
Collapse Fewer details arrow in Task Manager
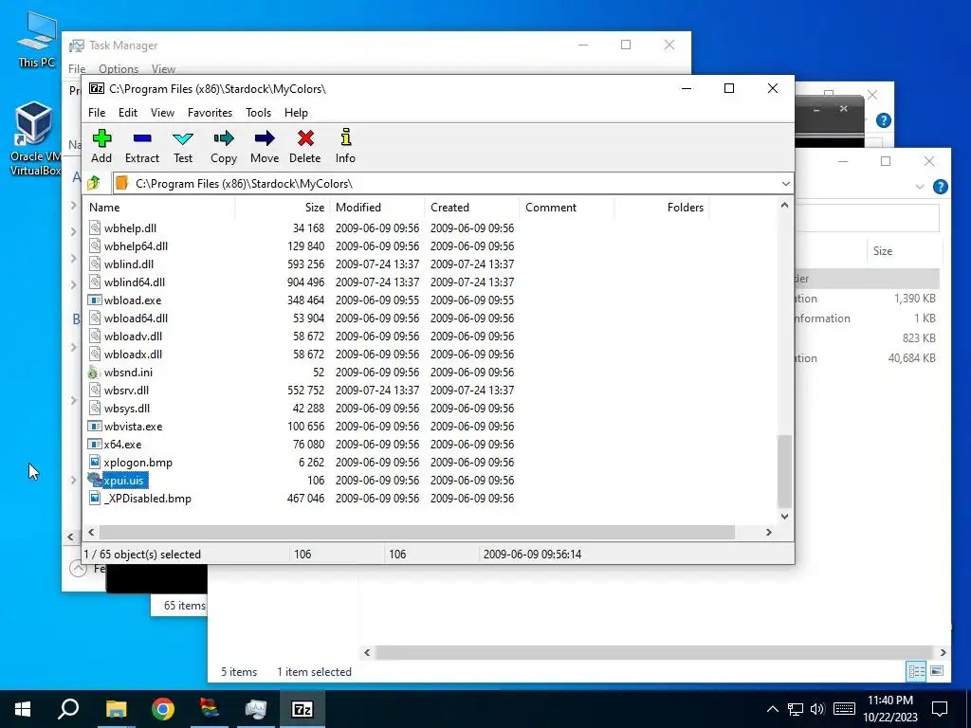tap(78, 568)
